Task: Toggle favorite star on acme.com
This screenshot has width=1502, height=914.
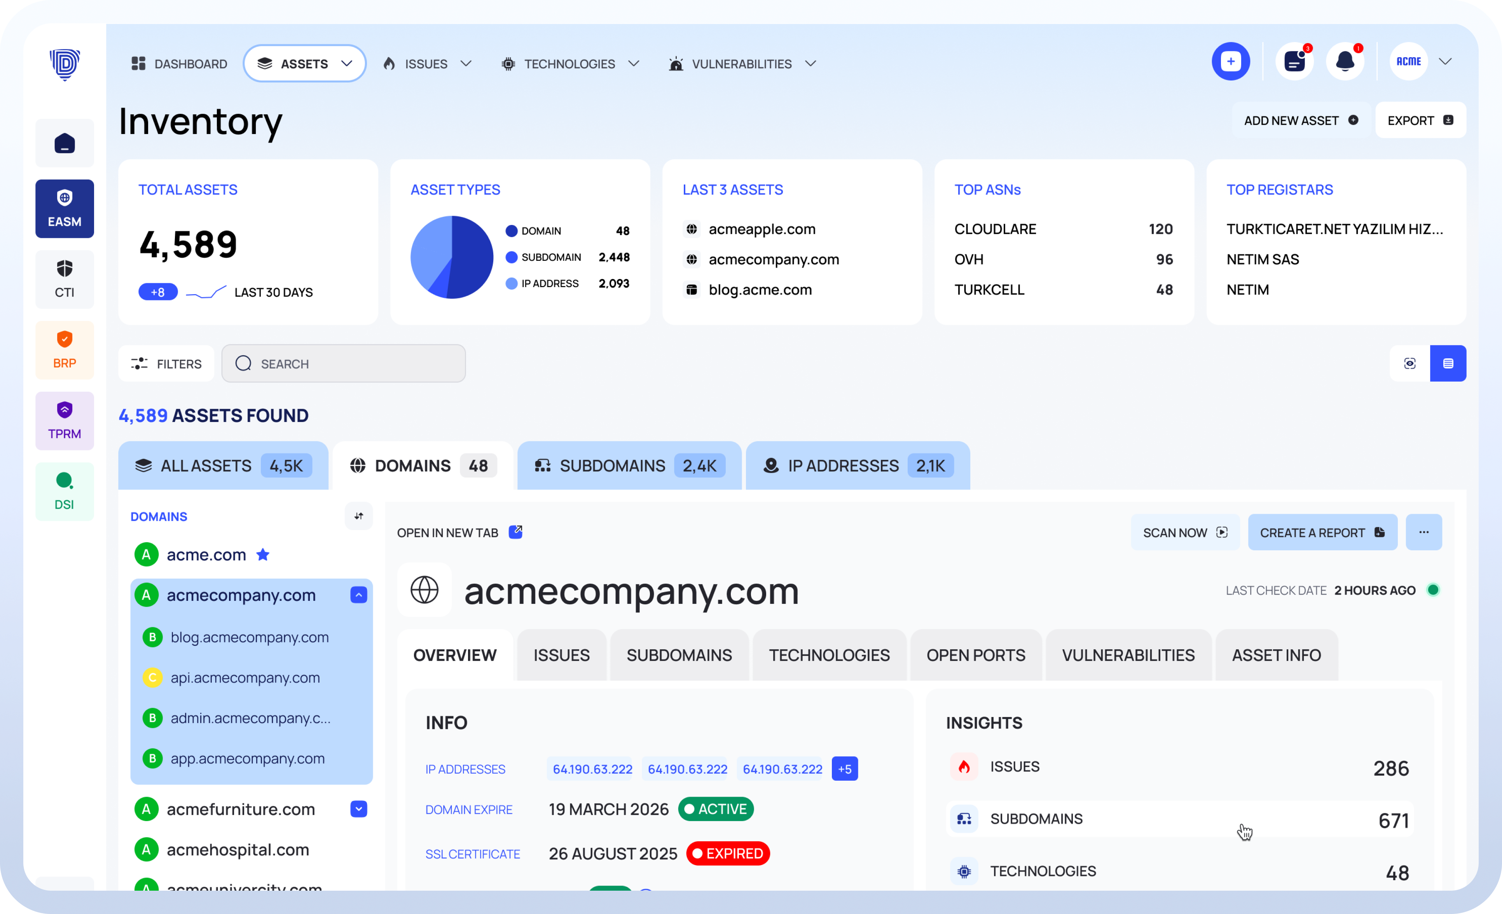Action: point(263,555)
